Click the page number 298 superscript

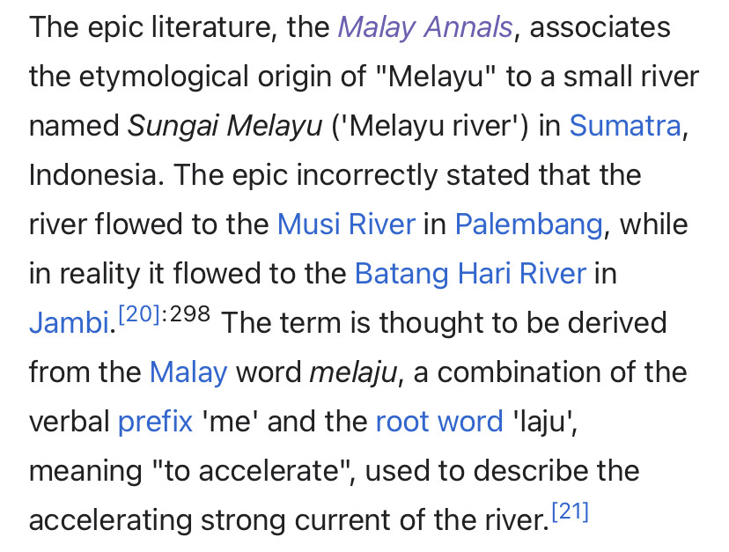point(190,314)
